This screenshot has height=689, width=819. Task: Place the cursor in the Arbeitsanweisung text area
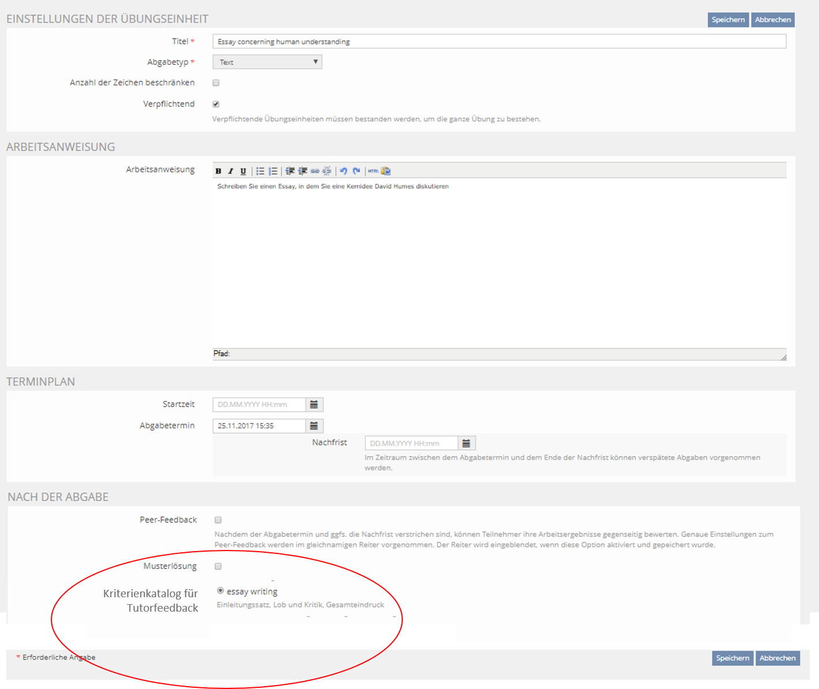point(499,263)
